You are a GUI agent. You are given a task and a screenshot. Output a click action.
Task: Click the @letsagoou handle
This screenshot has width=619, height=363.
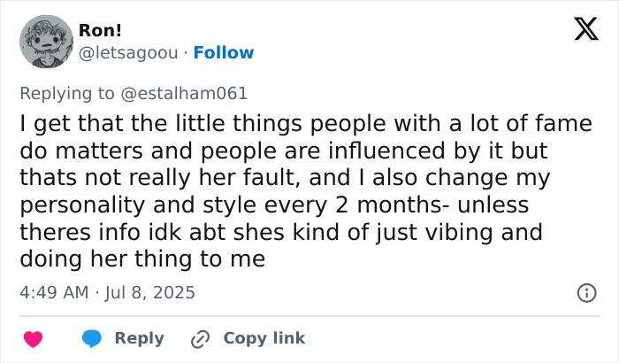click(x=129, y=52)
